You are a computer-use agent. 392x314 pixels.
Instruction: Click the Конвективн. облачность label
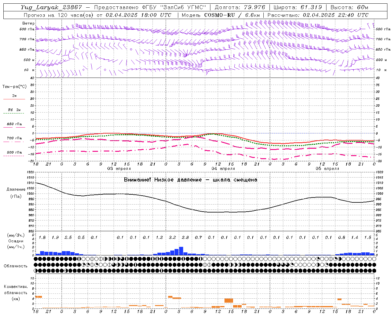(x=16, y=293)
